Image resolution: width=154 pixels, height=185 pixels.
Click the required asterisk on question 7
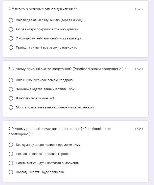(x=77, y=9)
